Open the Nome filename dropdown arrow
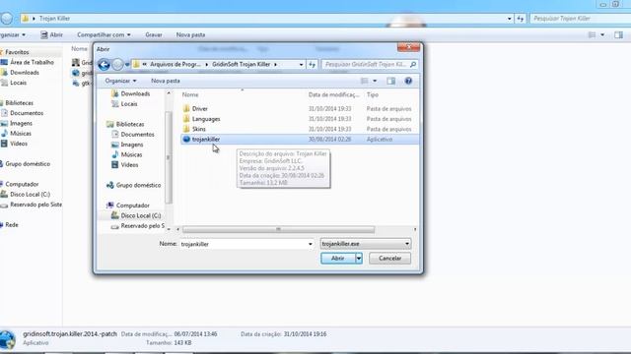 pyautogui.click(x=311, y=244)
